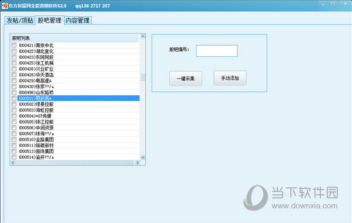Tick the (000513) checkbox

pyautogui.click(x=14, y=151)
